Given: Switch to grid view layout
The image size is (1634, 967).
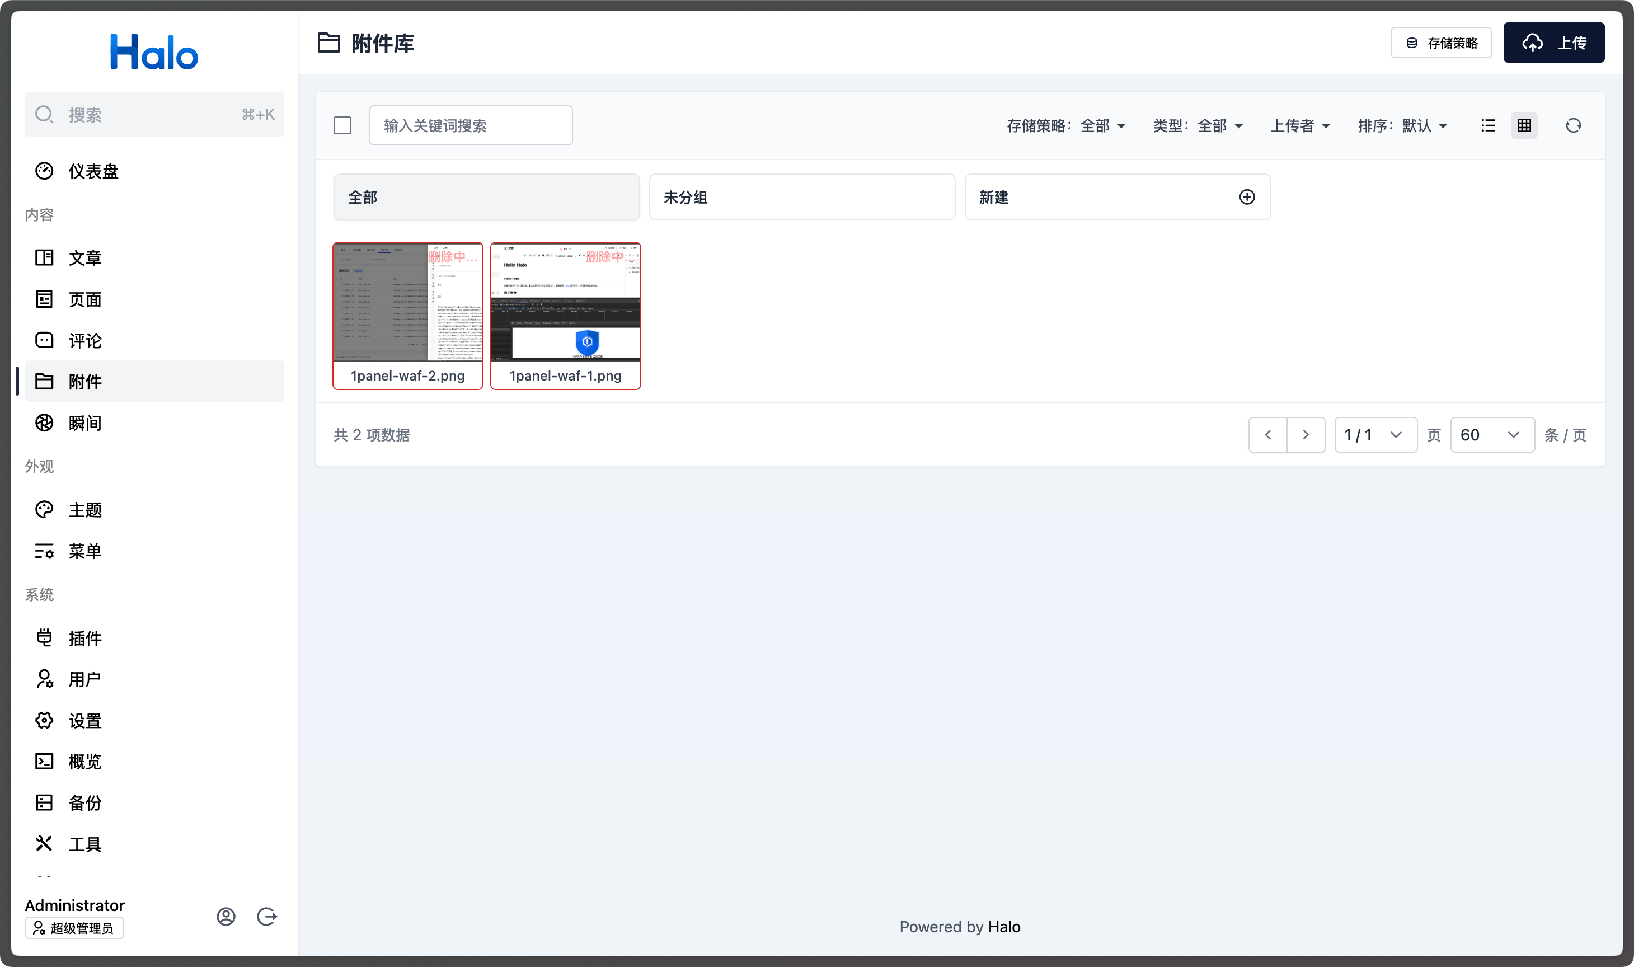Looking at the screenshot, I should point(1524,125).
